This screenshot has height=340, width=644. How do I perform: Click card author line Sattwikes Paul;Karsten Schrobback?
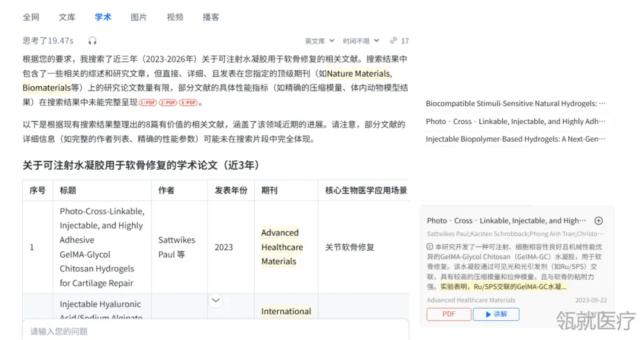515,234
